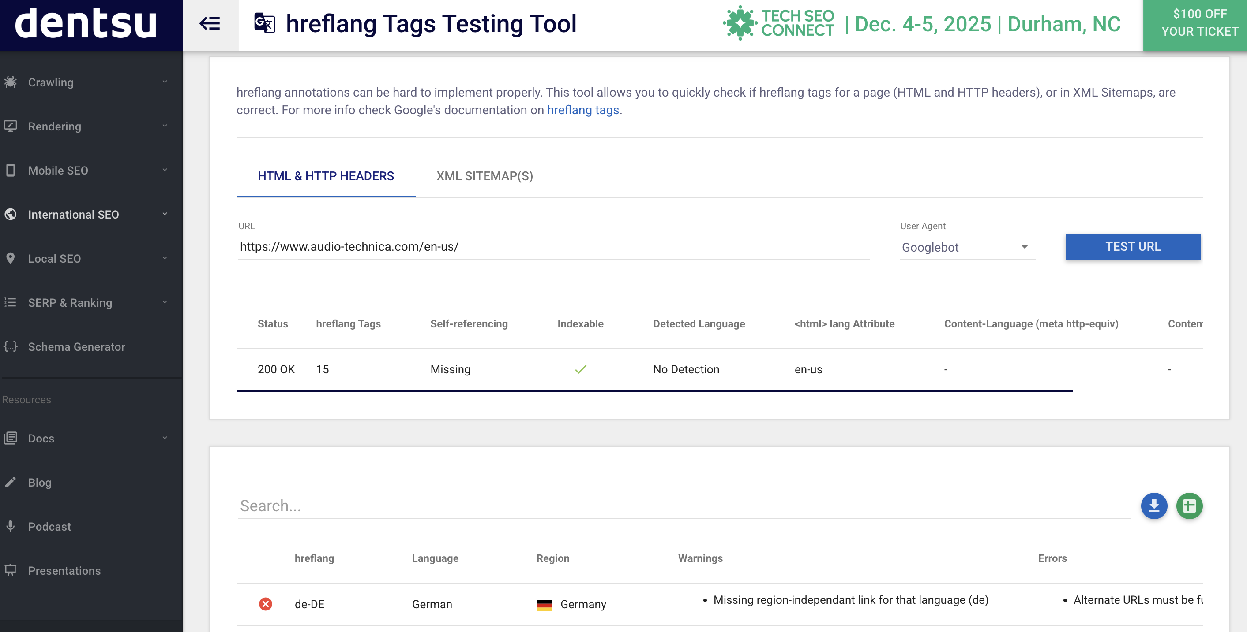Click the Schema Generator braces icon
The image size is (1247, 632).
click(x=10, y=346)
